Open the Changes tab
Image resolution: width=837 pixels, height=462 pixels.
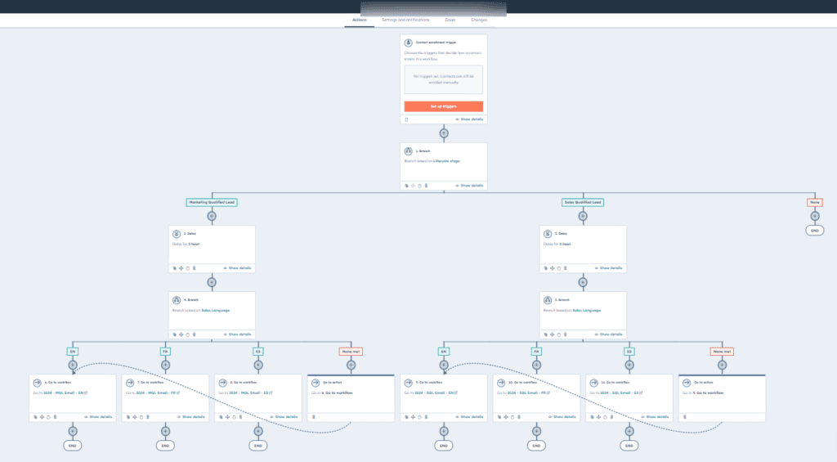point(479,20)
